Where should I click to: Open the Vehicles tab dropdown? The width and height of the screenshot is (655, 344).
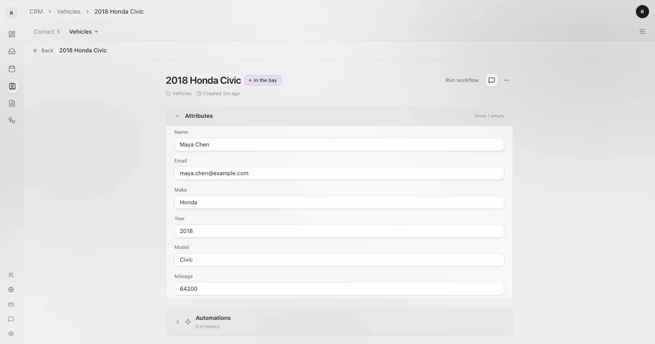tap(84, 31)
